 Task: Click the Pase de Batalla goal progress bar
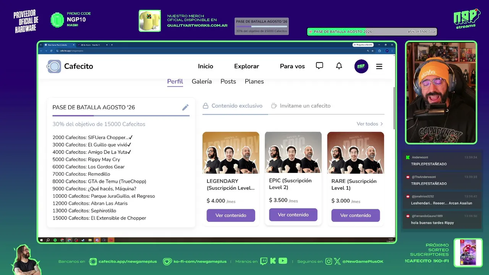tap(121, 115)
